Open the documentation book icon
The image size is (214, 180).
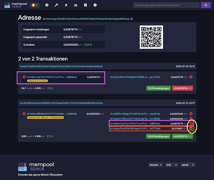85,5
